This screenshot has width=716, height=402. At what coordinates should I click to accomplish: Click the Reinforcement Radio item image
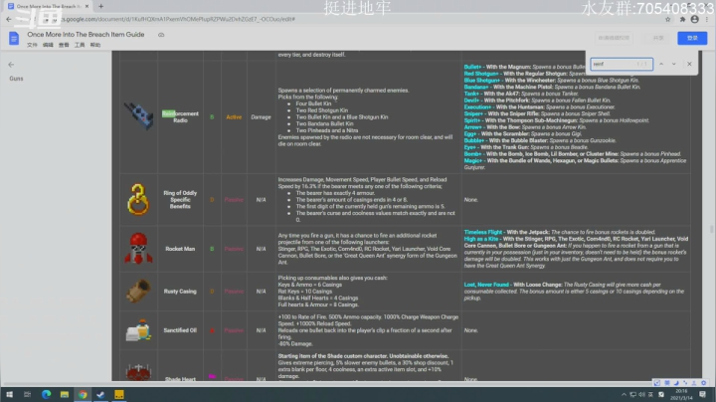pos(139,116)
